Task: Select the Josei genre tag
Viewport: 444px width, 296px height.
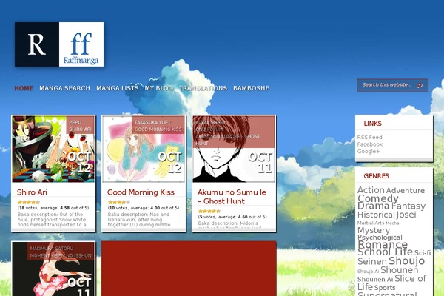Action: coord(406,215)
